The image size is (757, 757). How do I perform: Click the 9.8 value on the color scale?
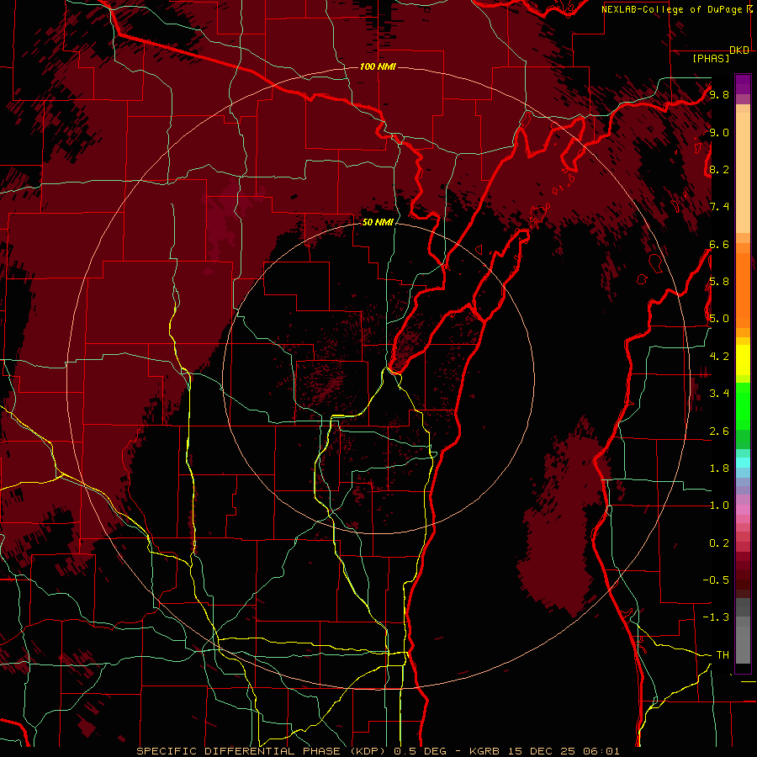(719, 94)
